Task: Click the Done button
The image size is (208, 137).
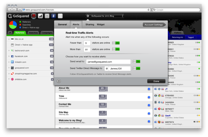Action: pos(156,81)
